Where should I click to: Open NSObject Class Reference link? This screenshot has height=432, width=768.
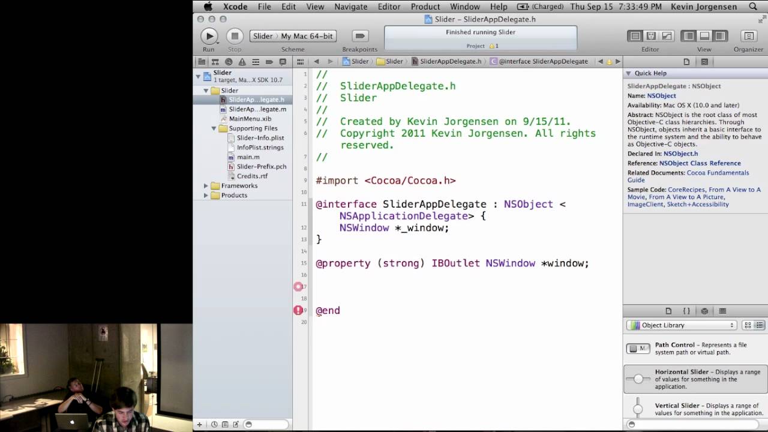coord(700,163)
